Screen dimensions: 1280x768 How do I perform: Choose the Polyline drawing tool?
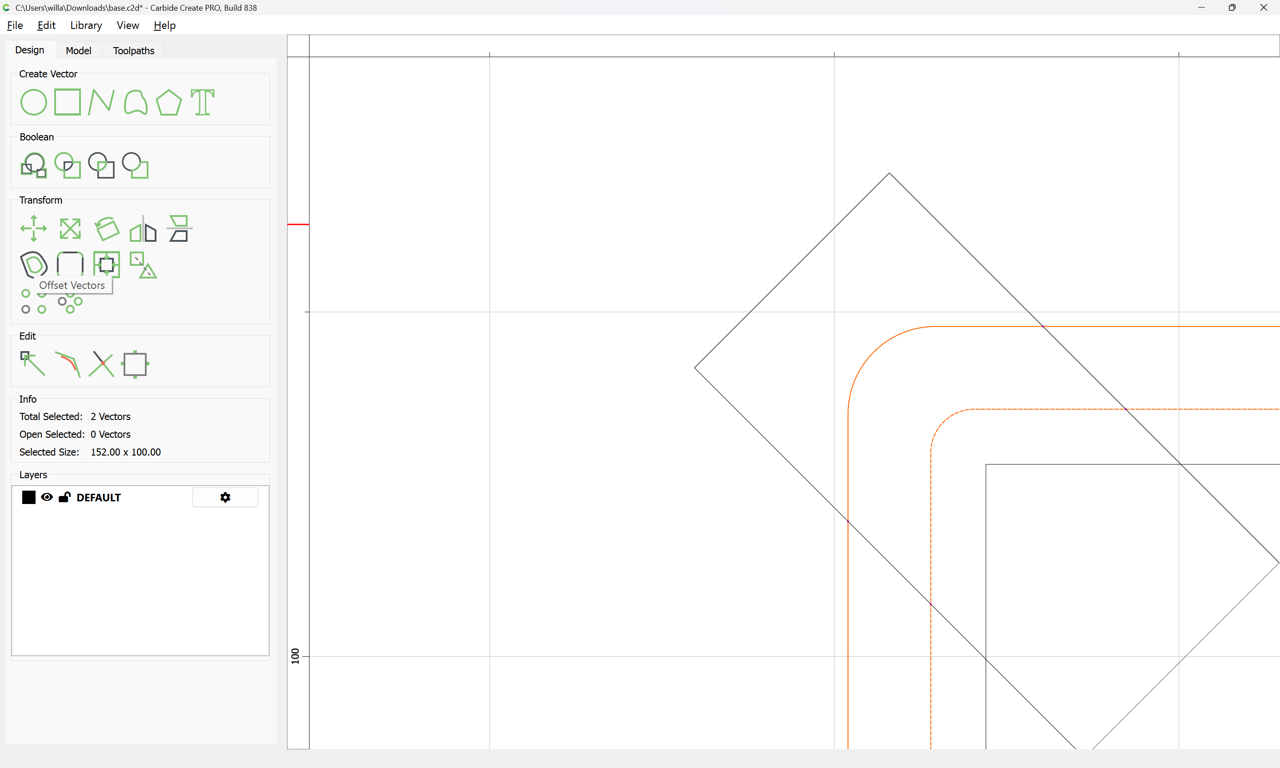(101, 102)
